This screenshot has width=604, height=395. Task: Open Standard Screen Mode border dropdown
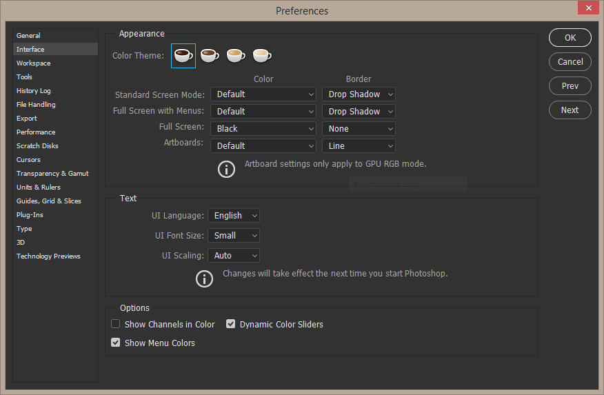[x=359, y=94]
